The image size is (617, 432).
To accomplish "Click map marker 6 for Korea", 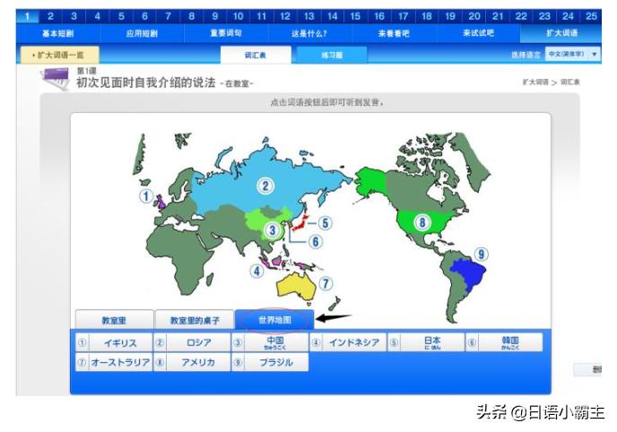I will 315,241.
